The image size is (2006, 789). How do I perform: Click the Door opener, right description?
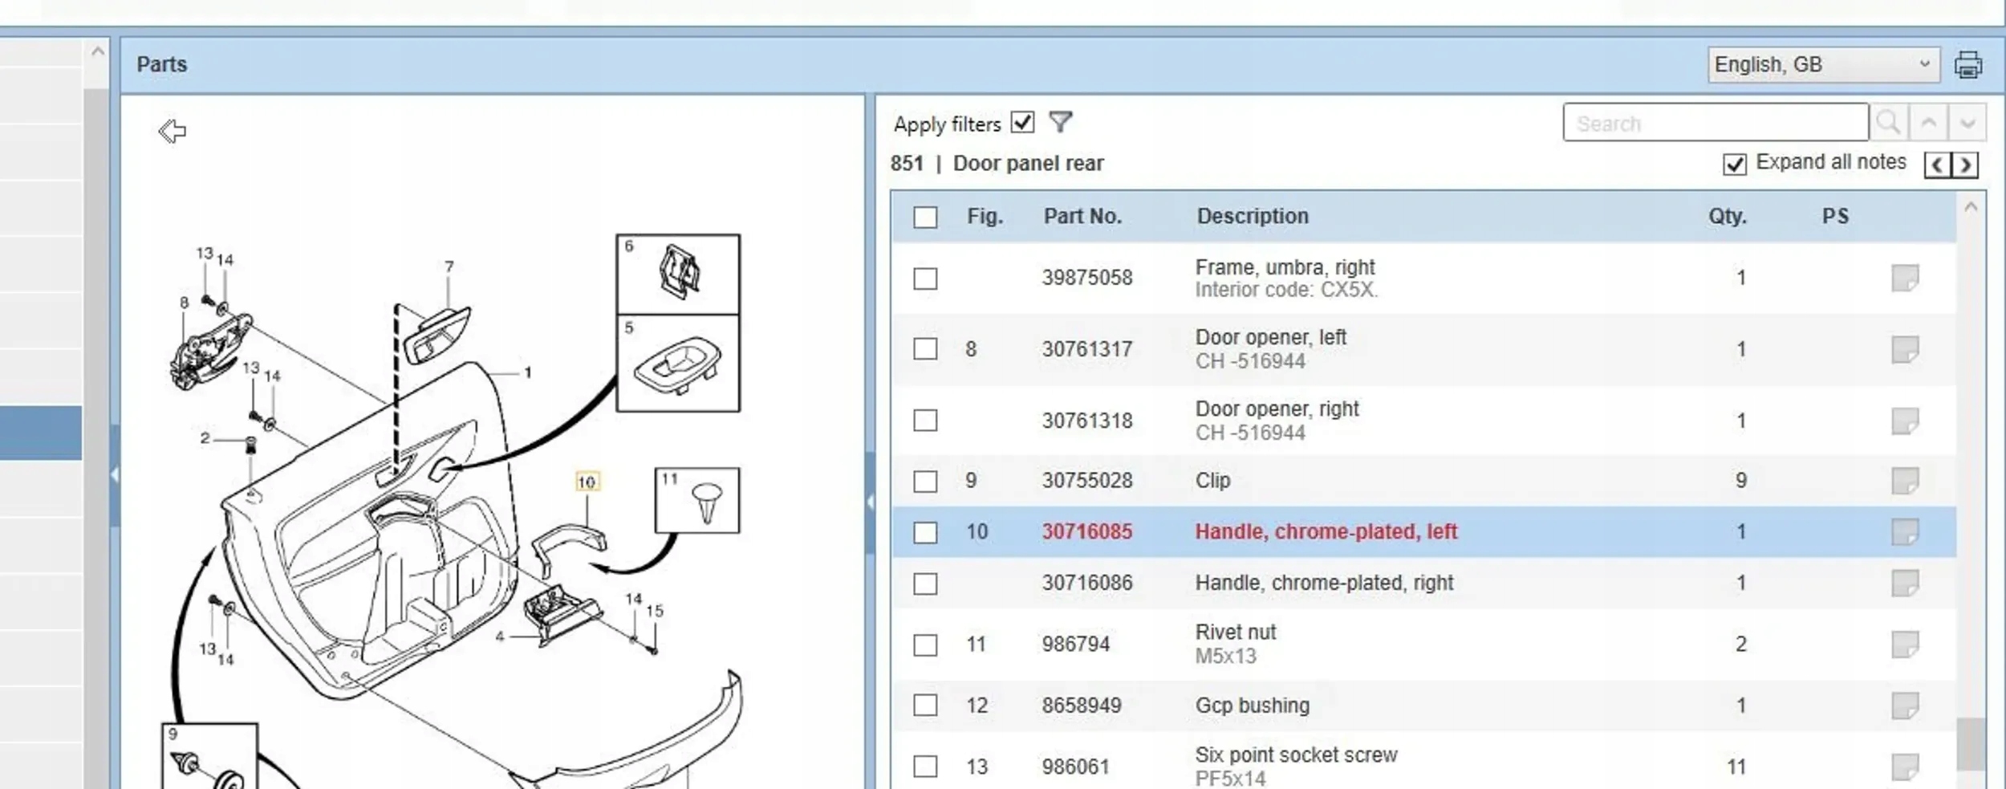(1277, 409)
